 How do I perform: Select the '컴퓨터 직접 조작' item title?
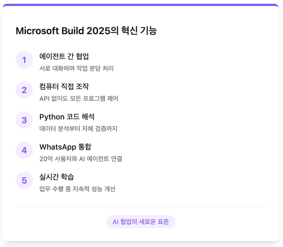[x=64, y=86]
